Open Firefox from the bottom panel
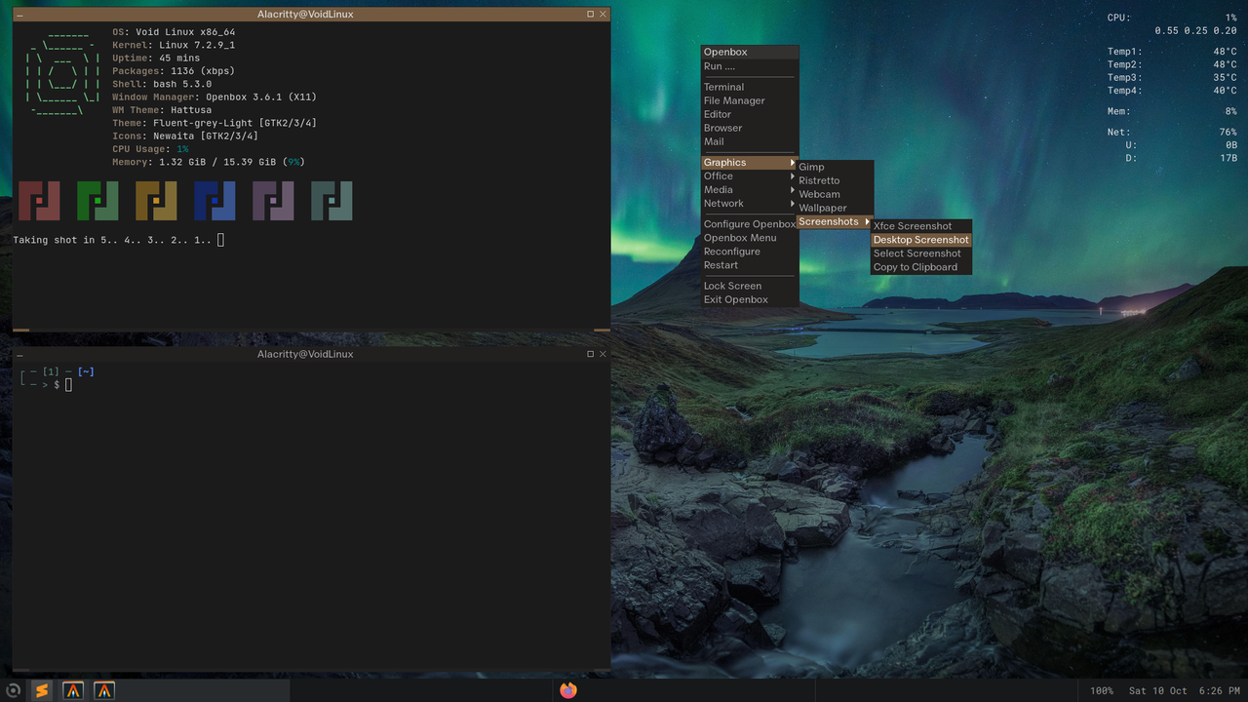Image resolution: width=1248 pixels, height=702 pixels. tap(568, 690)
